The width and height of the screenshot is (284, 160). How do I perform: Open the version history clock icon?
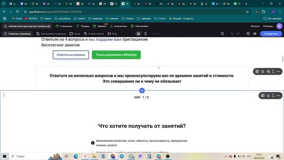[248, 34]
